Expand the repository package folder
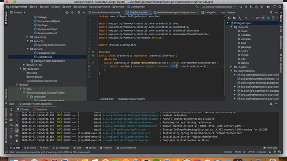Image resolution: width=287 pixels, height=161 pixels. [27, 37]
